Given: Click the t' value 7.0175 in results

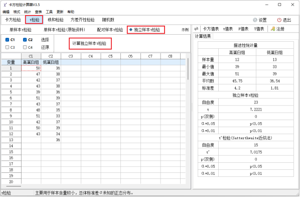Looking at the screenshot, I should point(256,152).
